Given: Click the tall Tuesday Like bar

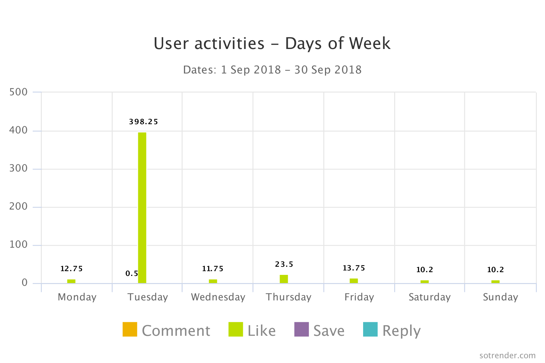Looking at the screenshot, I should [x=142, y=208].
